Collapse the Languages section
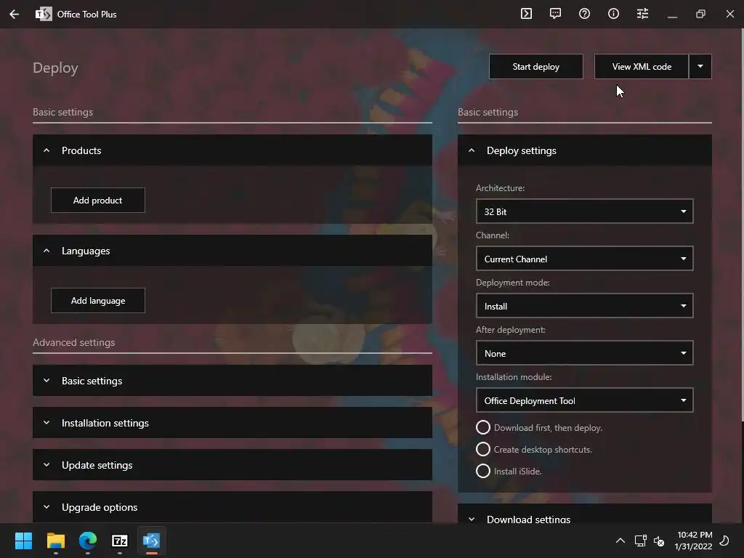The height and width of the screenshot is (558, 744). pos(232,251)
